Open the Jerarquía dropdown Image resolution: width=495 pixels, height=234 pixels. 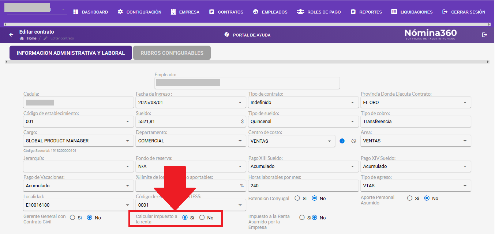78,166
